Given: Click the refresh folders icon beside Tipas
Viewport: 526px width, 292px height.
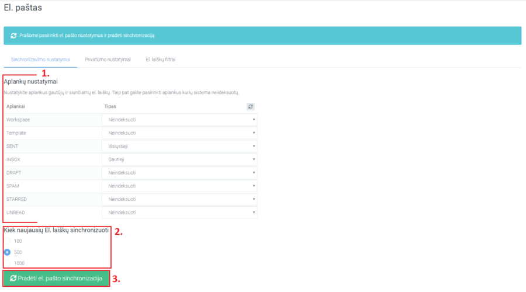Looking at the screenshot, I should pos(250,107).
